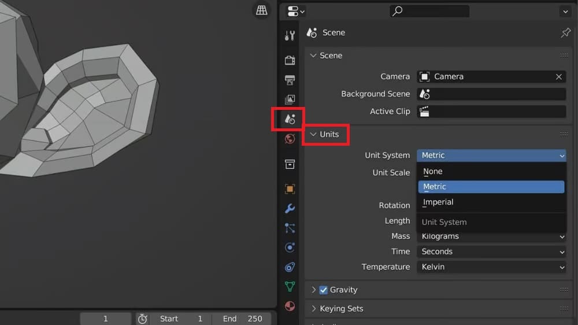The height and width of the screenshot is (325, 578).
Task: Click the Units panel drag grip
Action: click(x=564, y=134)
